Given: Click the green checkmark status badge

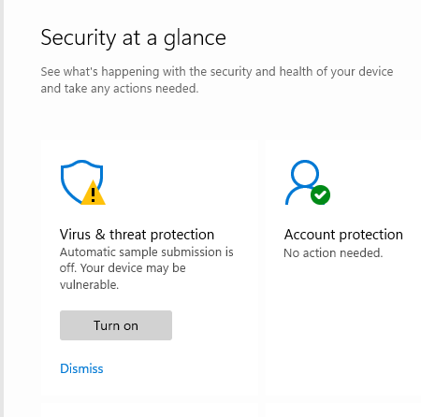Looking at the screenshot, I should [x=320, y=195].
